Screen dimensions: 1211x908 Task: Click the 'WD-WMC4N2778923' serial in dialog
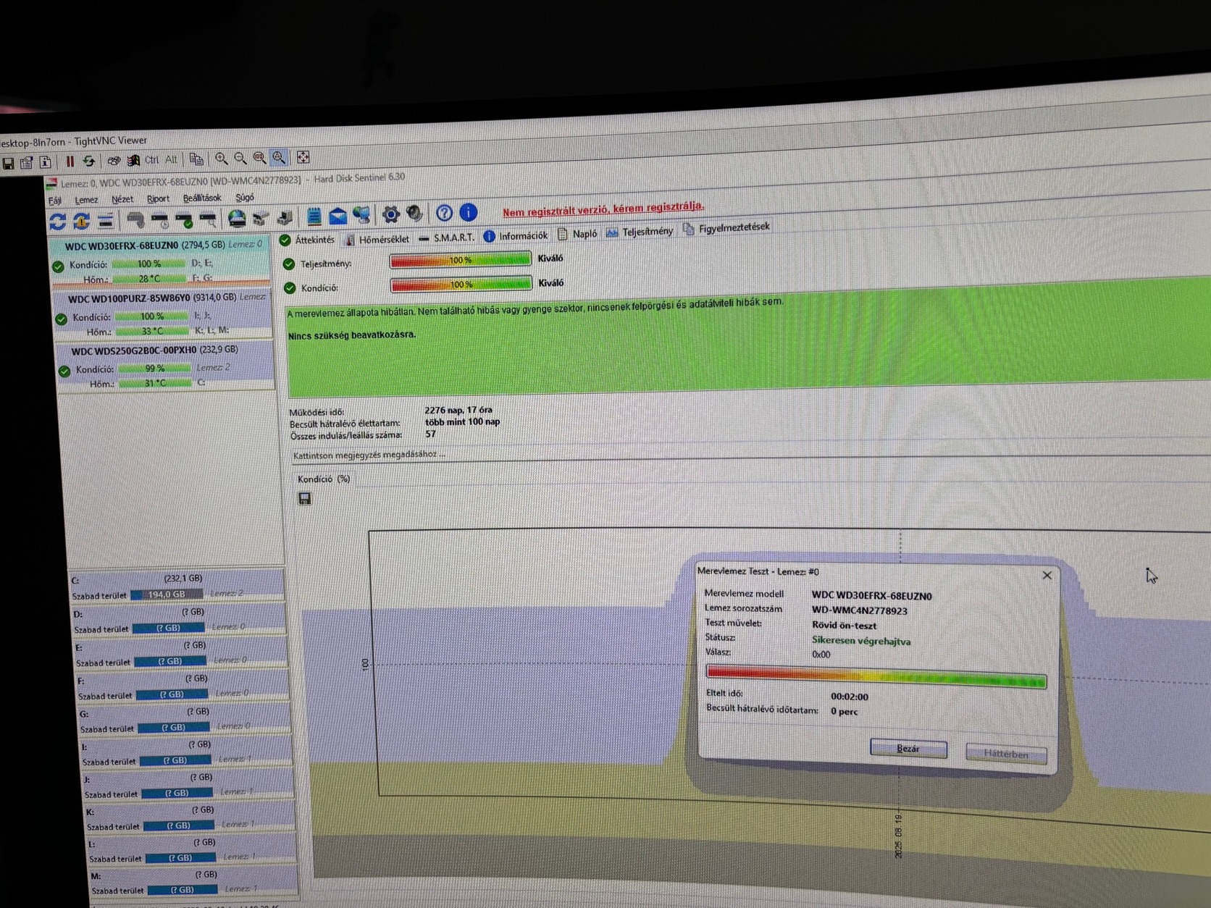(x=859, y=610)
